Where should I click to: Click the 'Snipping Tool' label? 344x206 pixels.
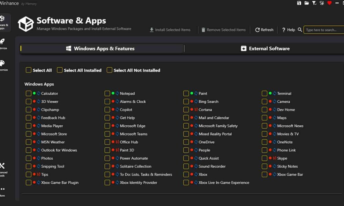click(x=53, y=167)
